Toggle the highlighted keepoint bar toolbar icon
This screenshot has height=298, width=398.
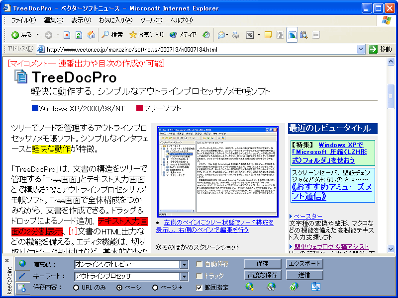(292, 35)
